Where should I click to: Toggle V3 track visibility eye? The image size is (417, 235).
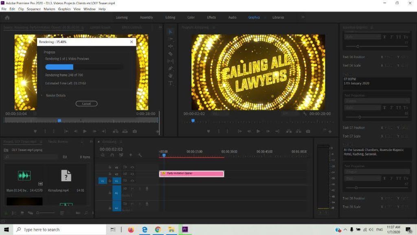132,167
